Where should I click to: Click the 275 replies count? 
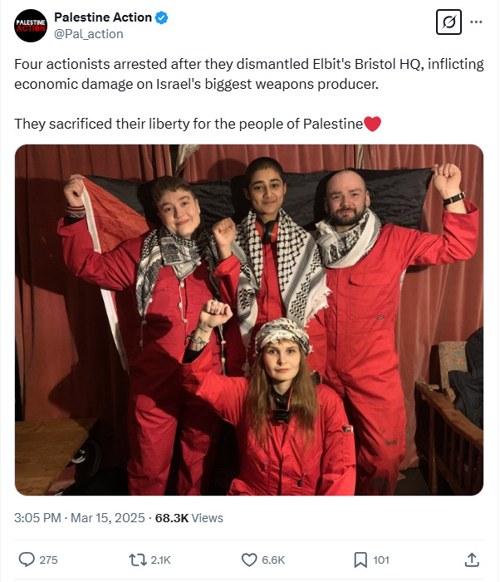coord(49,560)
